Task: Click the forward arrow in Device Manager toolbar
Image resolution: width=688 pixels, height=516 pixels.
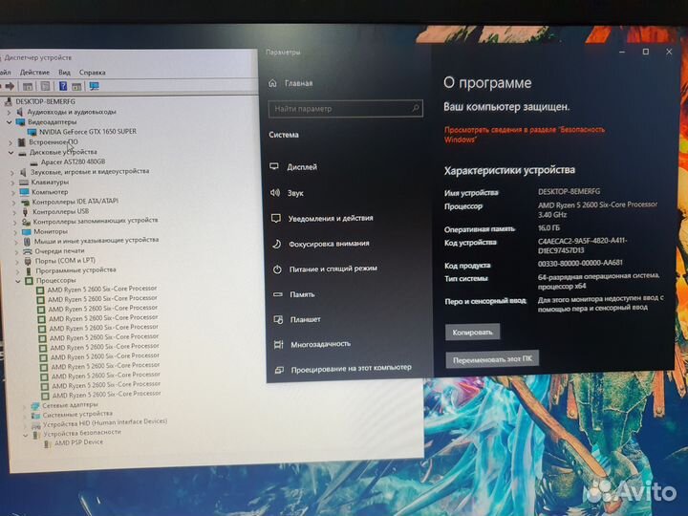Action: click(10, 86)
